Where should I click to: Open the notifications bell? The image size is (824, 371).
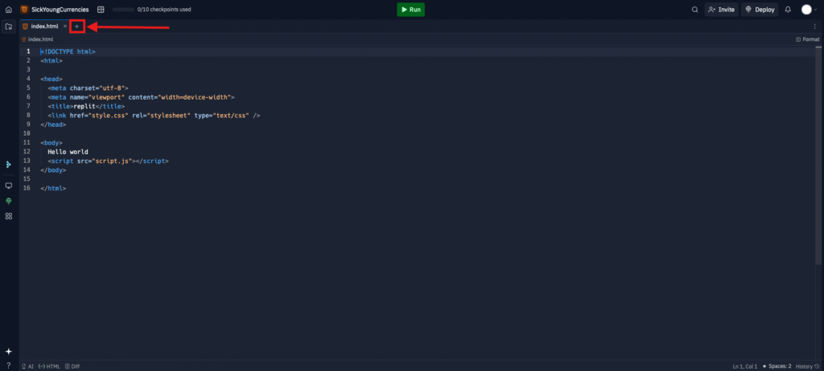coord(788,10)
